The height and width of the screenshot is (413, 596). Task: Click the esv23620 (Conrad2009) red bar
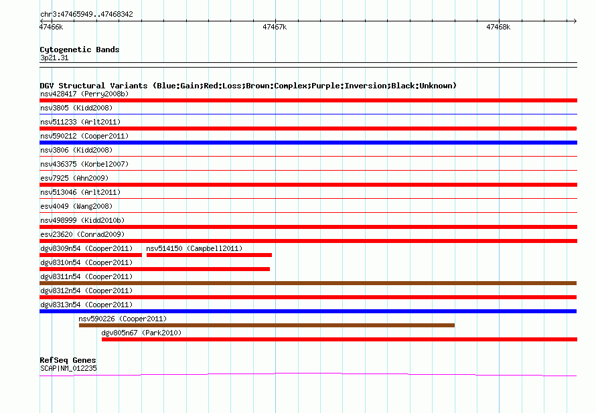[x=308, y=241]
